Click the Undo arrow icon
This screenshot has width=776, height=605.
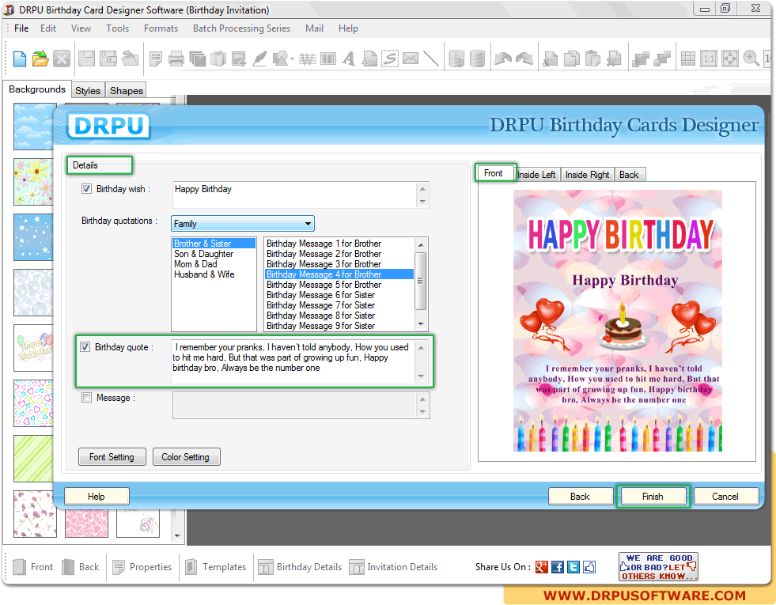[503, 59]
